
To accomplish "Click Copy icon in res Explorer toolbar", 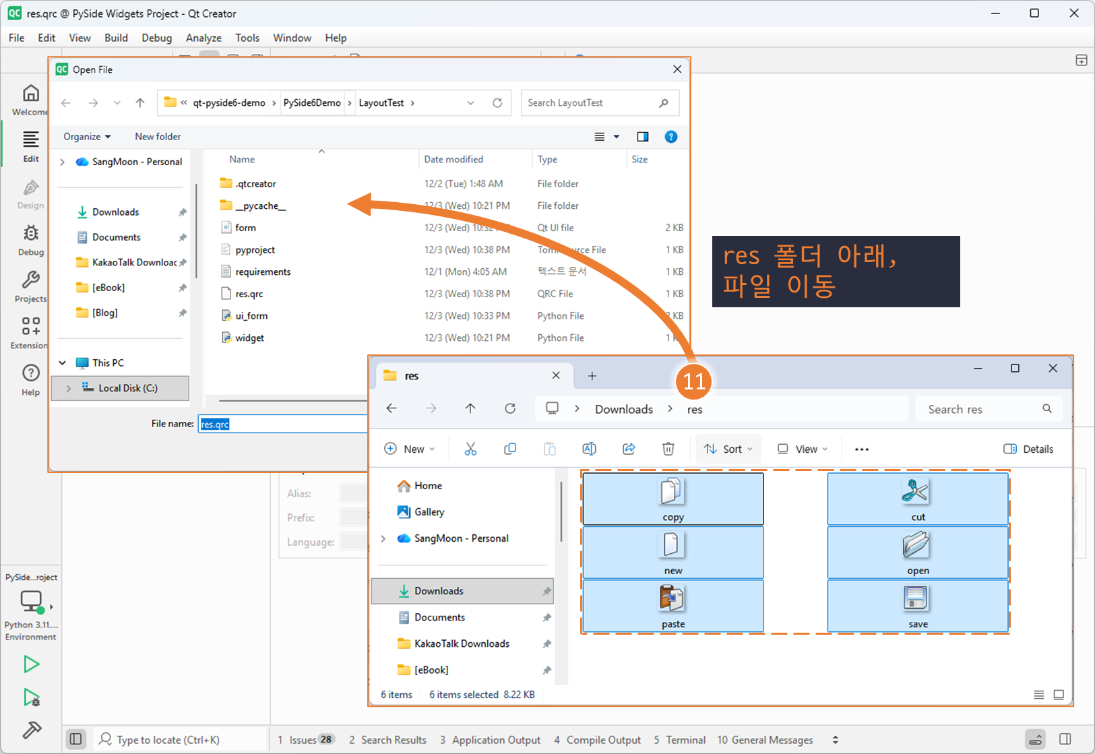I will [x=510, y=449].
